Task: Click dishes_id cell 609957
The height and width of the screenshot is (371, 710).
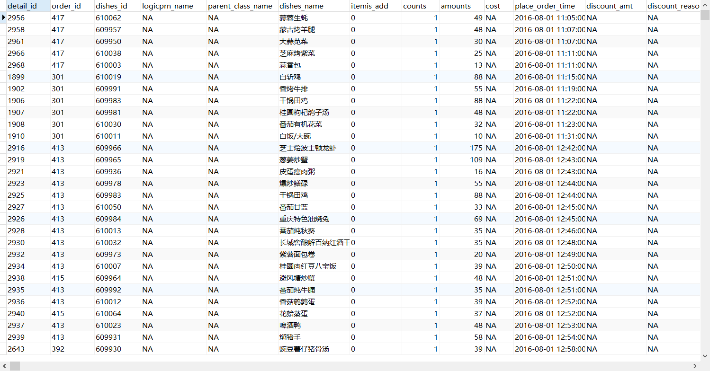Action: coord(117,29)
